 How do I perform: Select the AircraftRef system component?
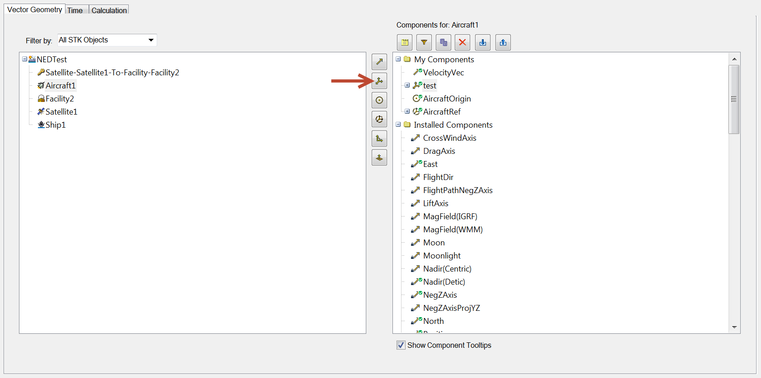coord(442,111)
